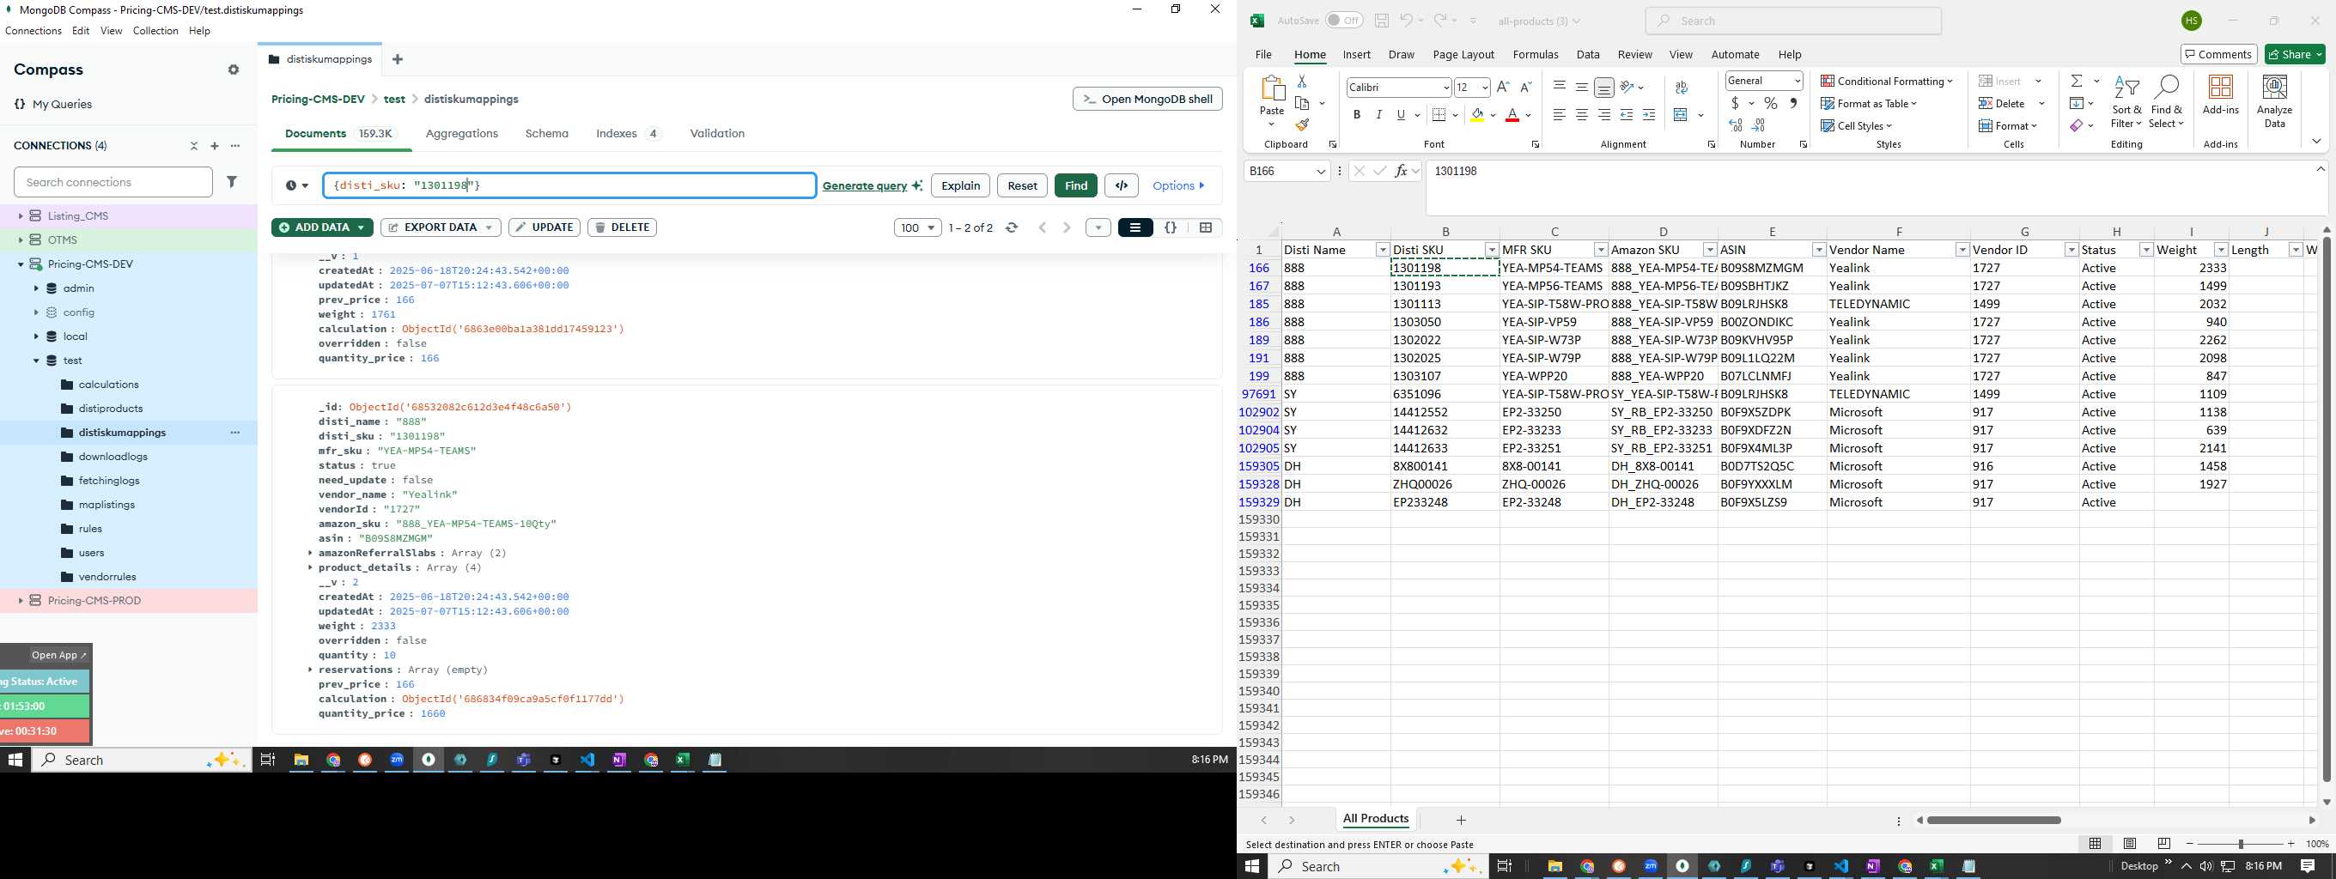The image size is (2336, 879).
Task: Refresh the documents list in Compass
Action: (1012, 228)
